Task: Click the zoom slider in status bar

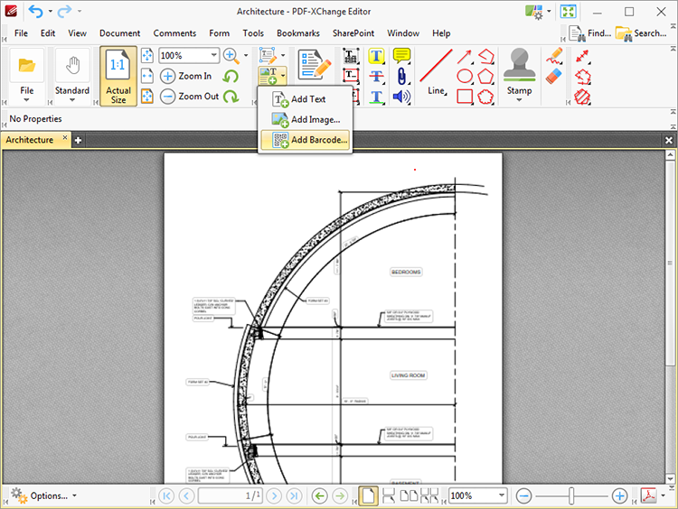Action: pyautogui.click(x=571, y=495)
